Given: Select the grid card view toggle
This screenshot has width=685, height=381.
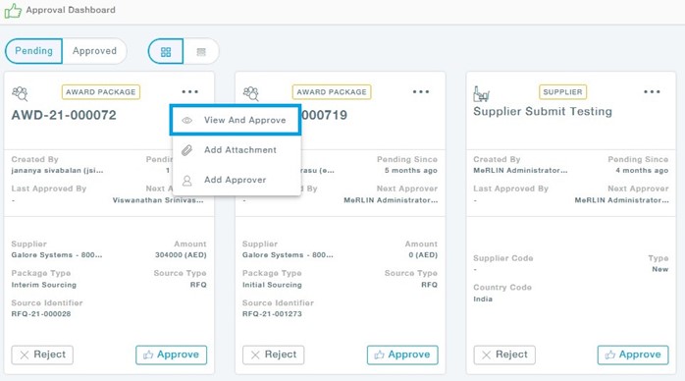Looking at the screenshot, I should tap(166, 52).
